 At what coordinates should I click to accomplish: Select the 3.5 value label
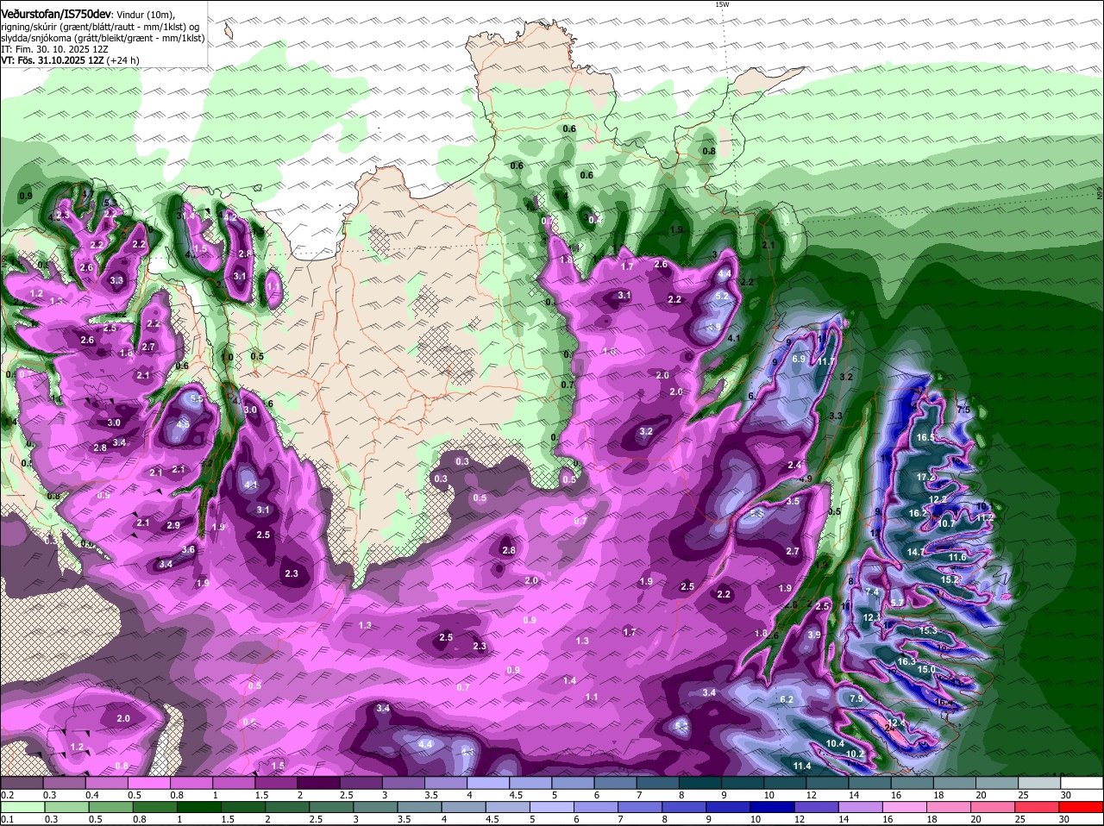point(793,501)
